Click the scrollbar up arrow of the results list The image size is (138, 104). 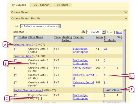click(x=124, y=31)
